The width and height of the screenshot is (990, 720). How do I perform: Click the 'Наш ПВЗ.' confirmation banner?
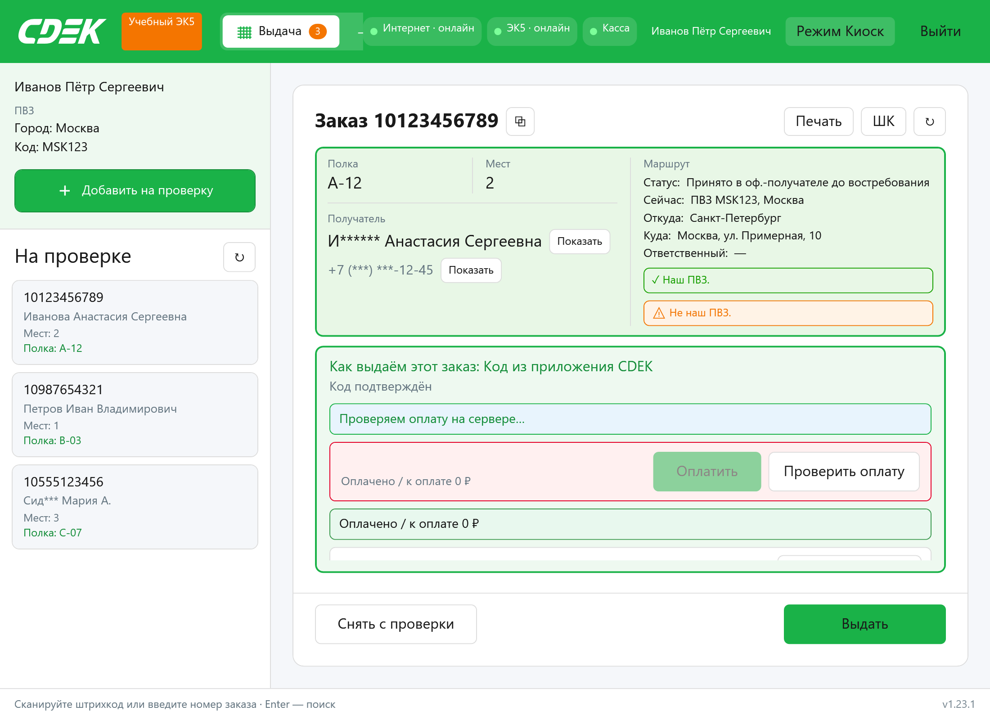(788, 280)
